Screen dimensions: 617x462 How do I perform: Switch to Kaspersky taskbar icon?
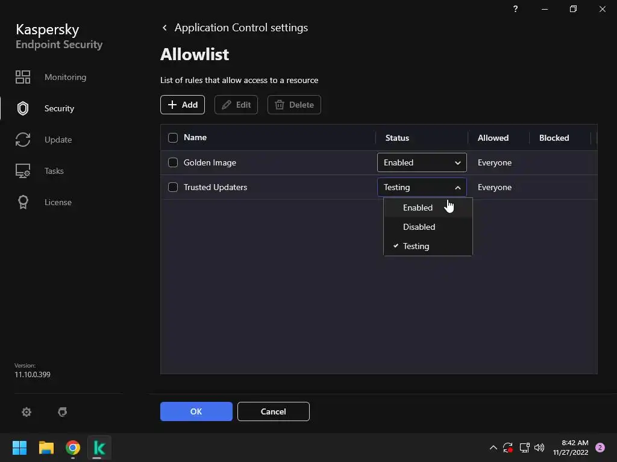(99, 448)
